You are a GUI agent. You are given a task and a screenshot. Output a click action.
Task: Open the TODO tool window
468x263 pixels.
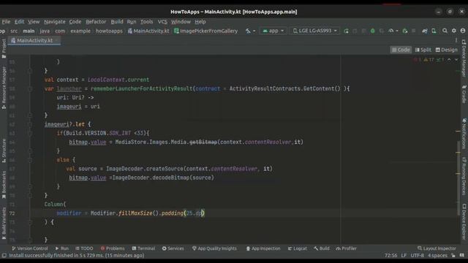[84, 248]
